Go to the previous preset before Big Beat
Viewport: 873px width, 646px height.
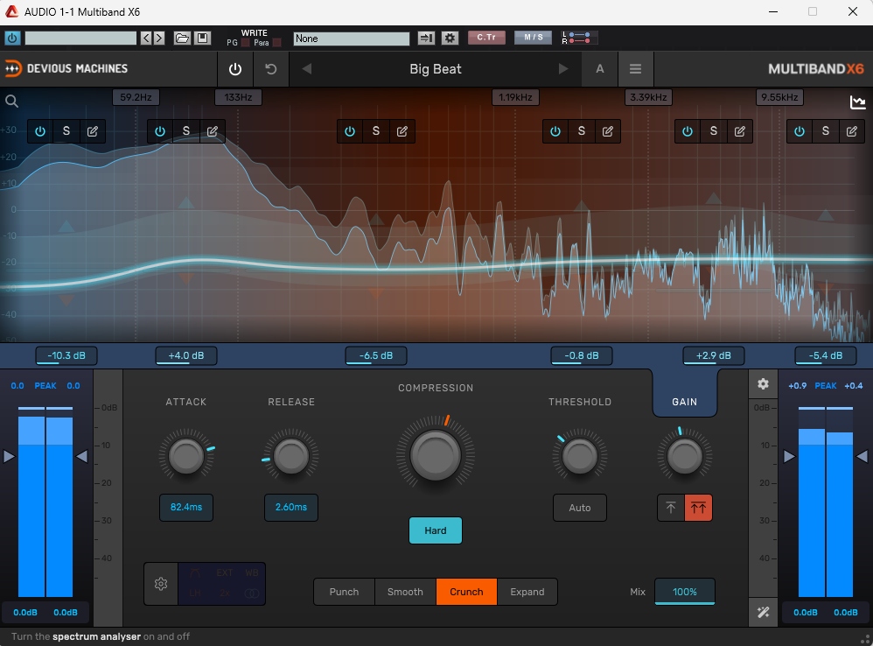point(306,69)
